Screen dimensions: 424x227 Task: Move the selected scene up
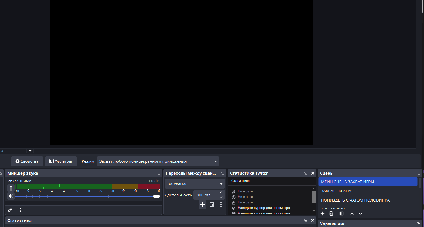coord(352,214)
